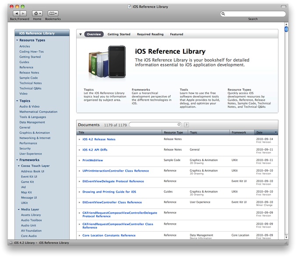Screen dimensions: 296x257
Task: Open the question mark help button
Action: point(187,125)
